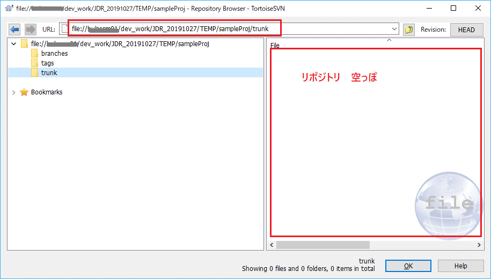Open the URL history dropdown arrow

click(394, 29)
